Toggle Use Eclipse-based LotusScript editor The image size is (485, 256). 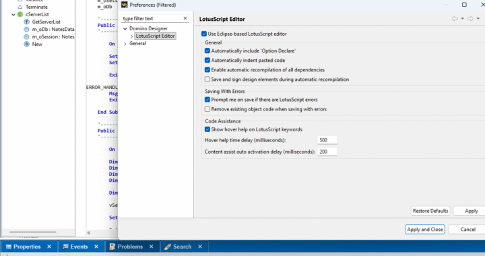point(204,34)
